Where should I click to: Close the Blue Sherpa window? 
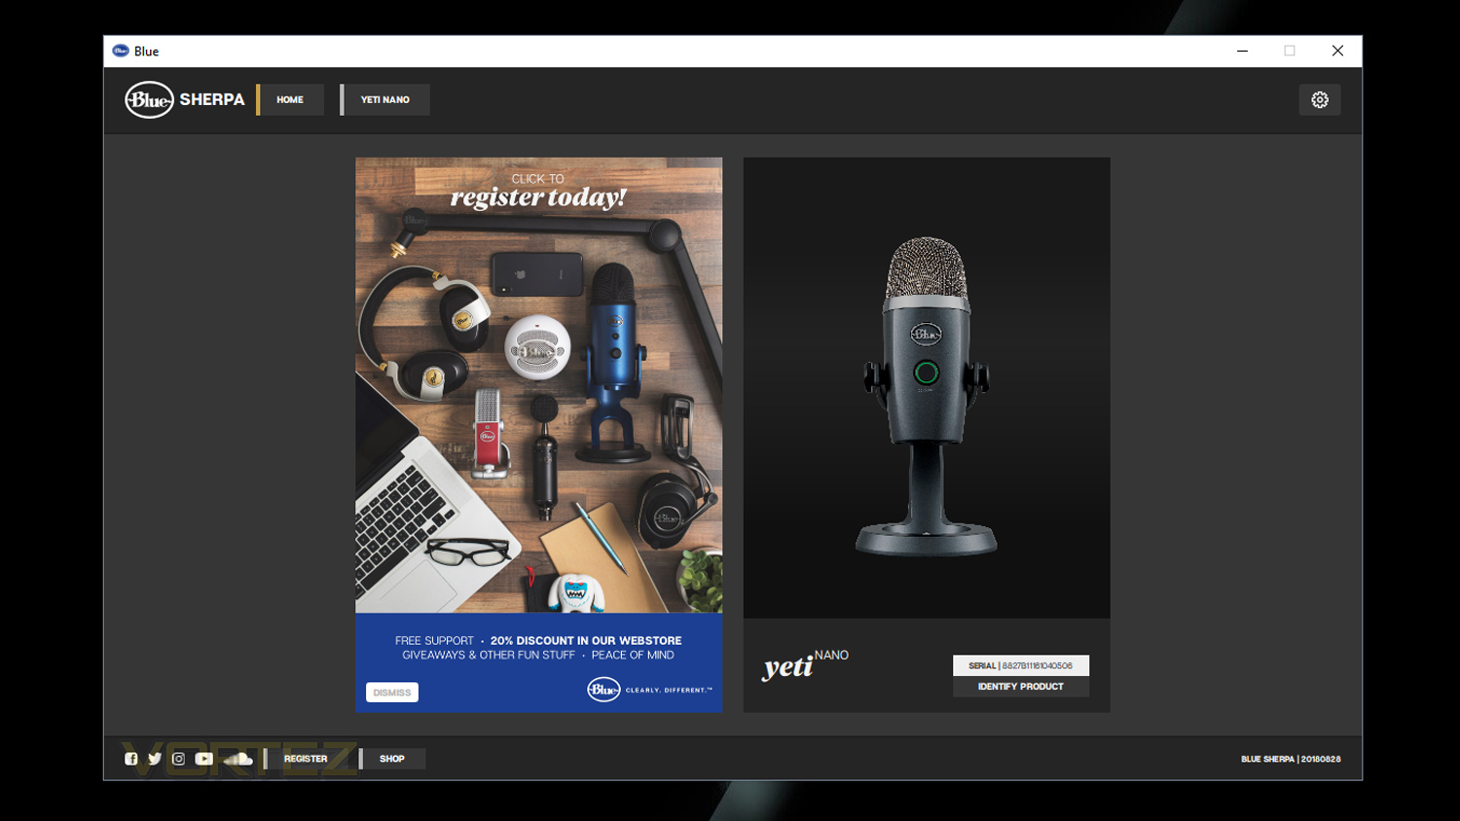click(x=1337, y=51)
